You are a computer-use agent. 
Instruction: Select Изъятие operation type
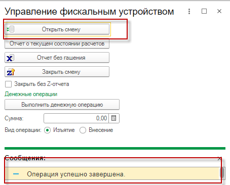coord(47,130)
